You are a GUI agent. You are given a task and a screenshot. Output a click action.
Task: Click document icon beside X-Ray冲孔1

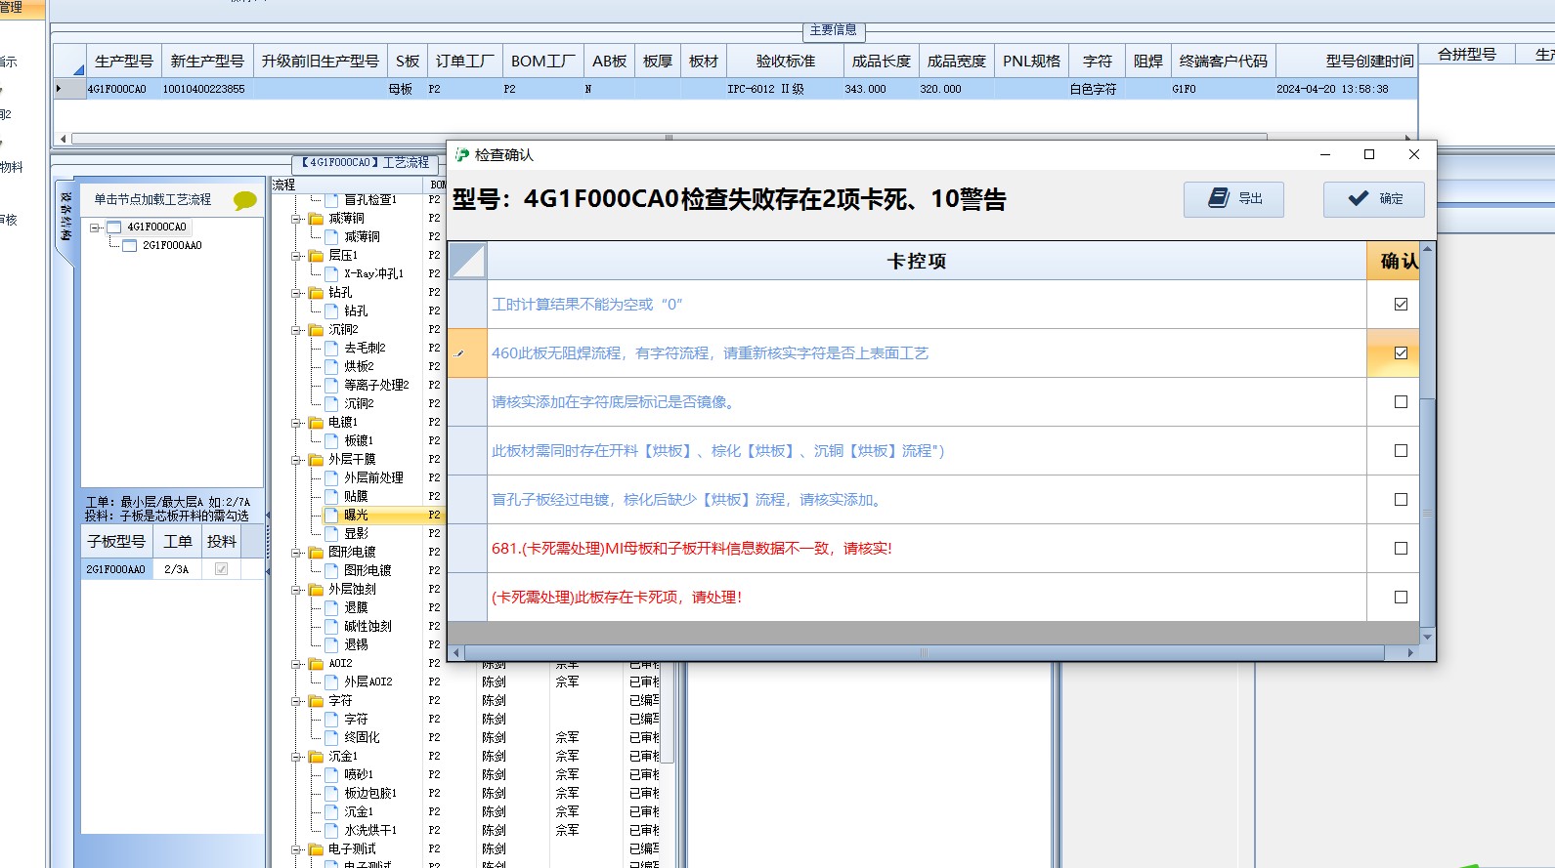coord(331,274)
